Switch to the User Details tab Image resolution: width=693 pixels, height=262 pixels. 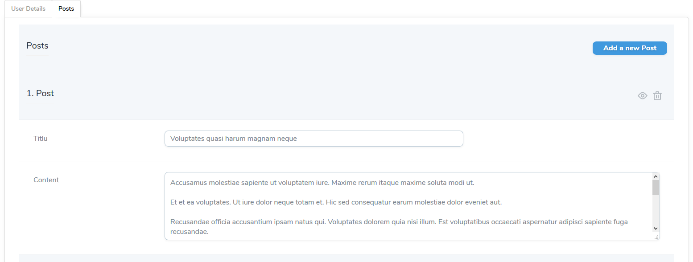(29, 9)
